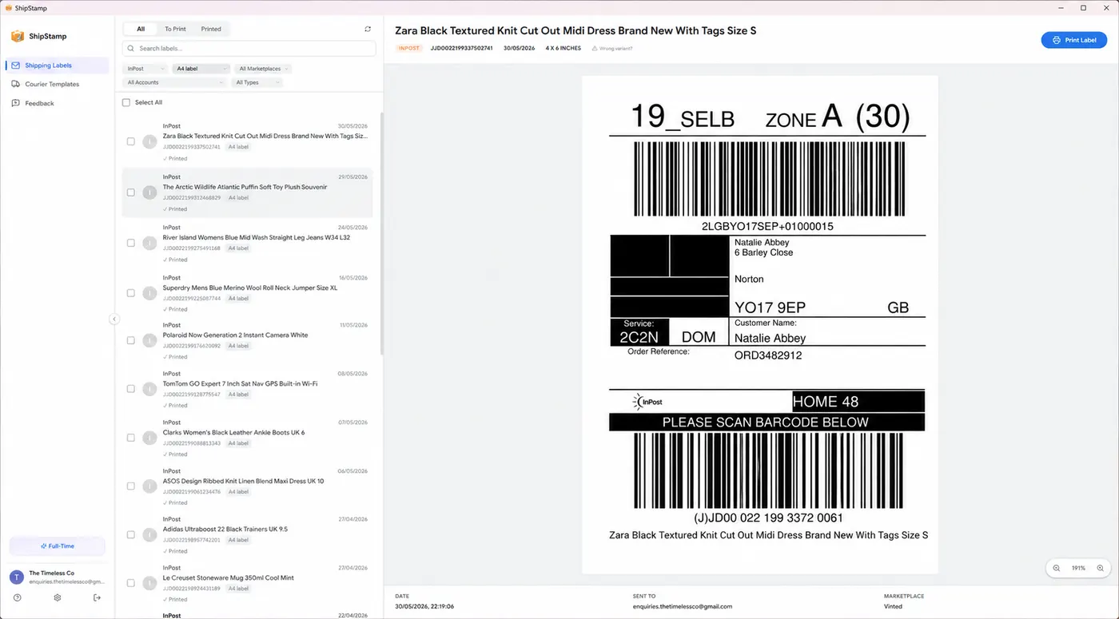The height and width of the screenshot is (619, 1119).
Task: Click the ShipStamp box logo
Action: click(17, 36)
